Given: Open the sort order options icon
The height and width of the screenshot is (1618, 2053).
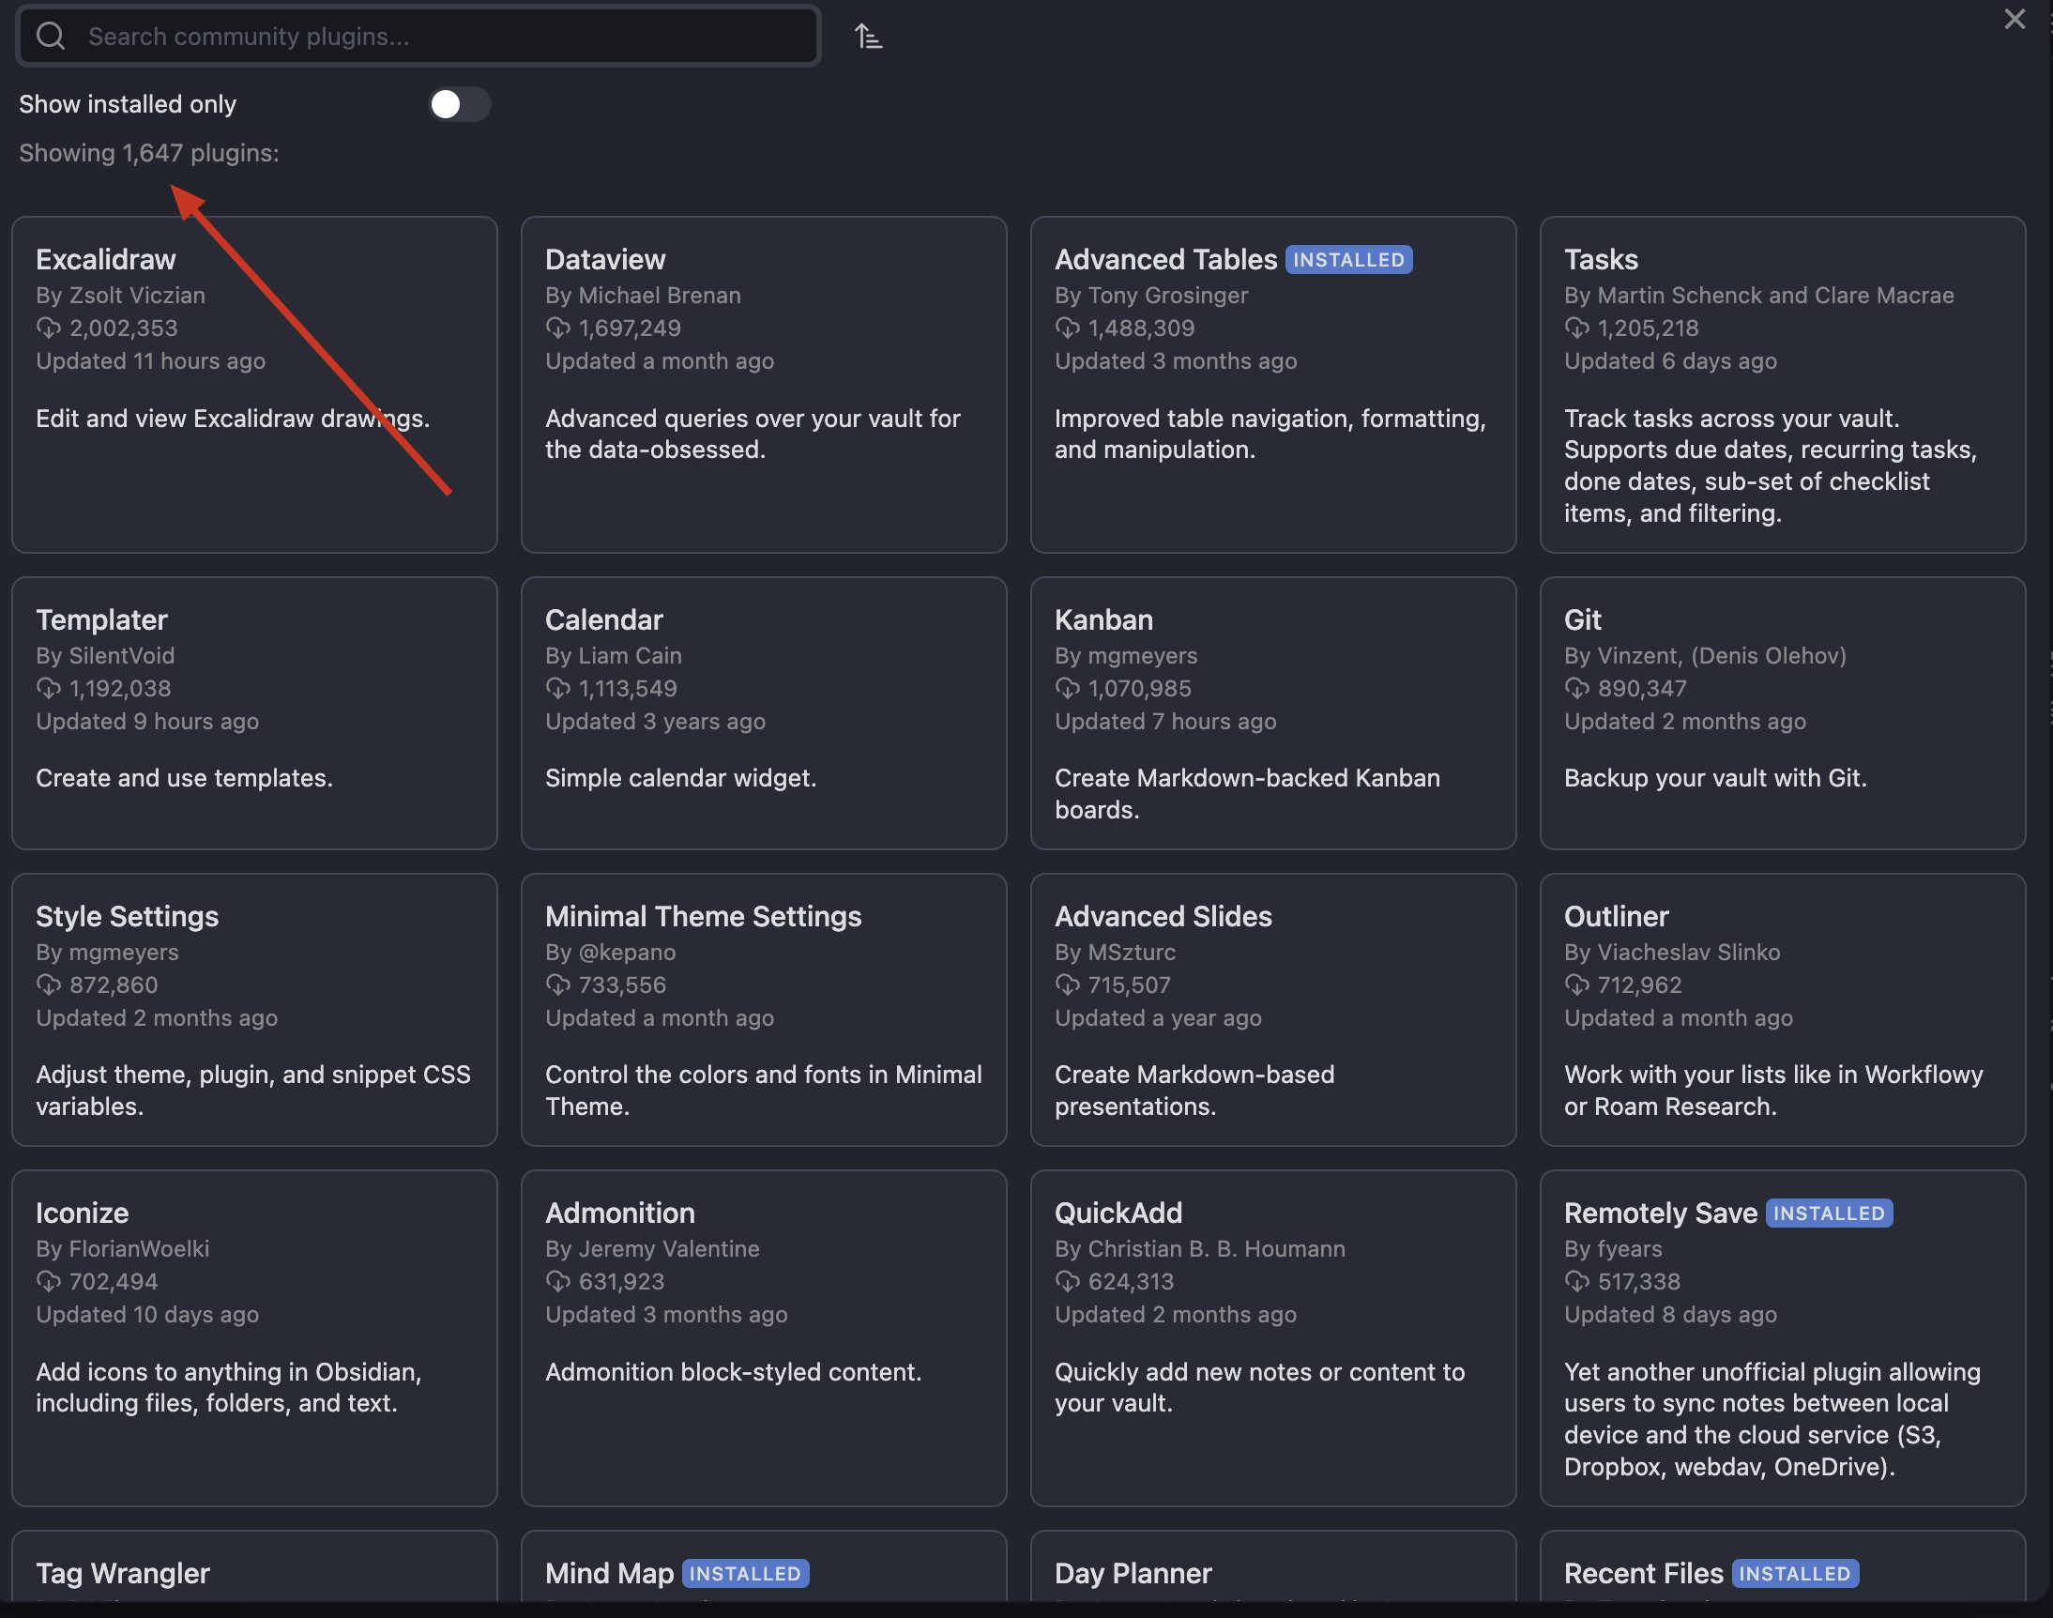Looking at the screenshot, I should point(868,36).
